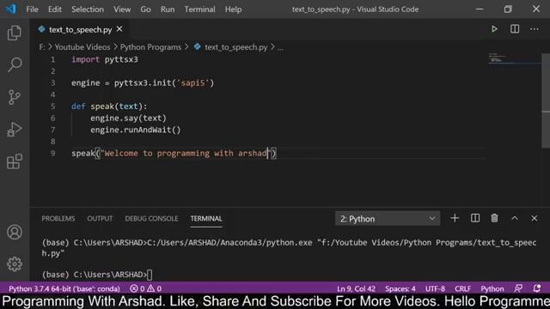This screenshot has width=550, height=309.
Task: Kill terminal with trash icon
Action: coord(495,218)
